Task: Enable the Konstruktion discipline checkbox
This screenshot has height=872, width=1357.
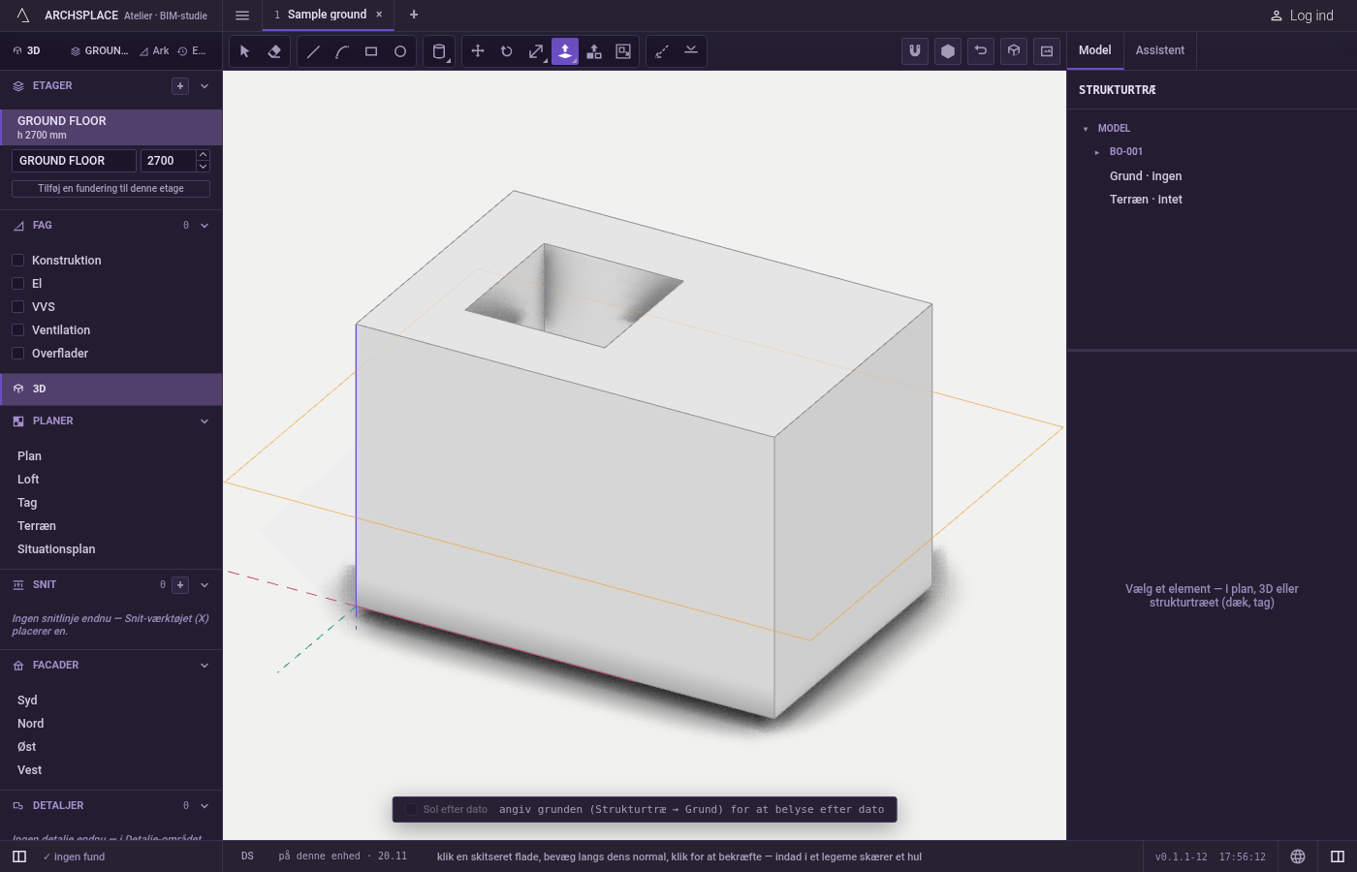Action: 17,261
